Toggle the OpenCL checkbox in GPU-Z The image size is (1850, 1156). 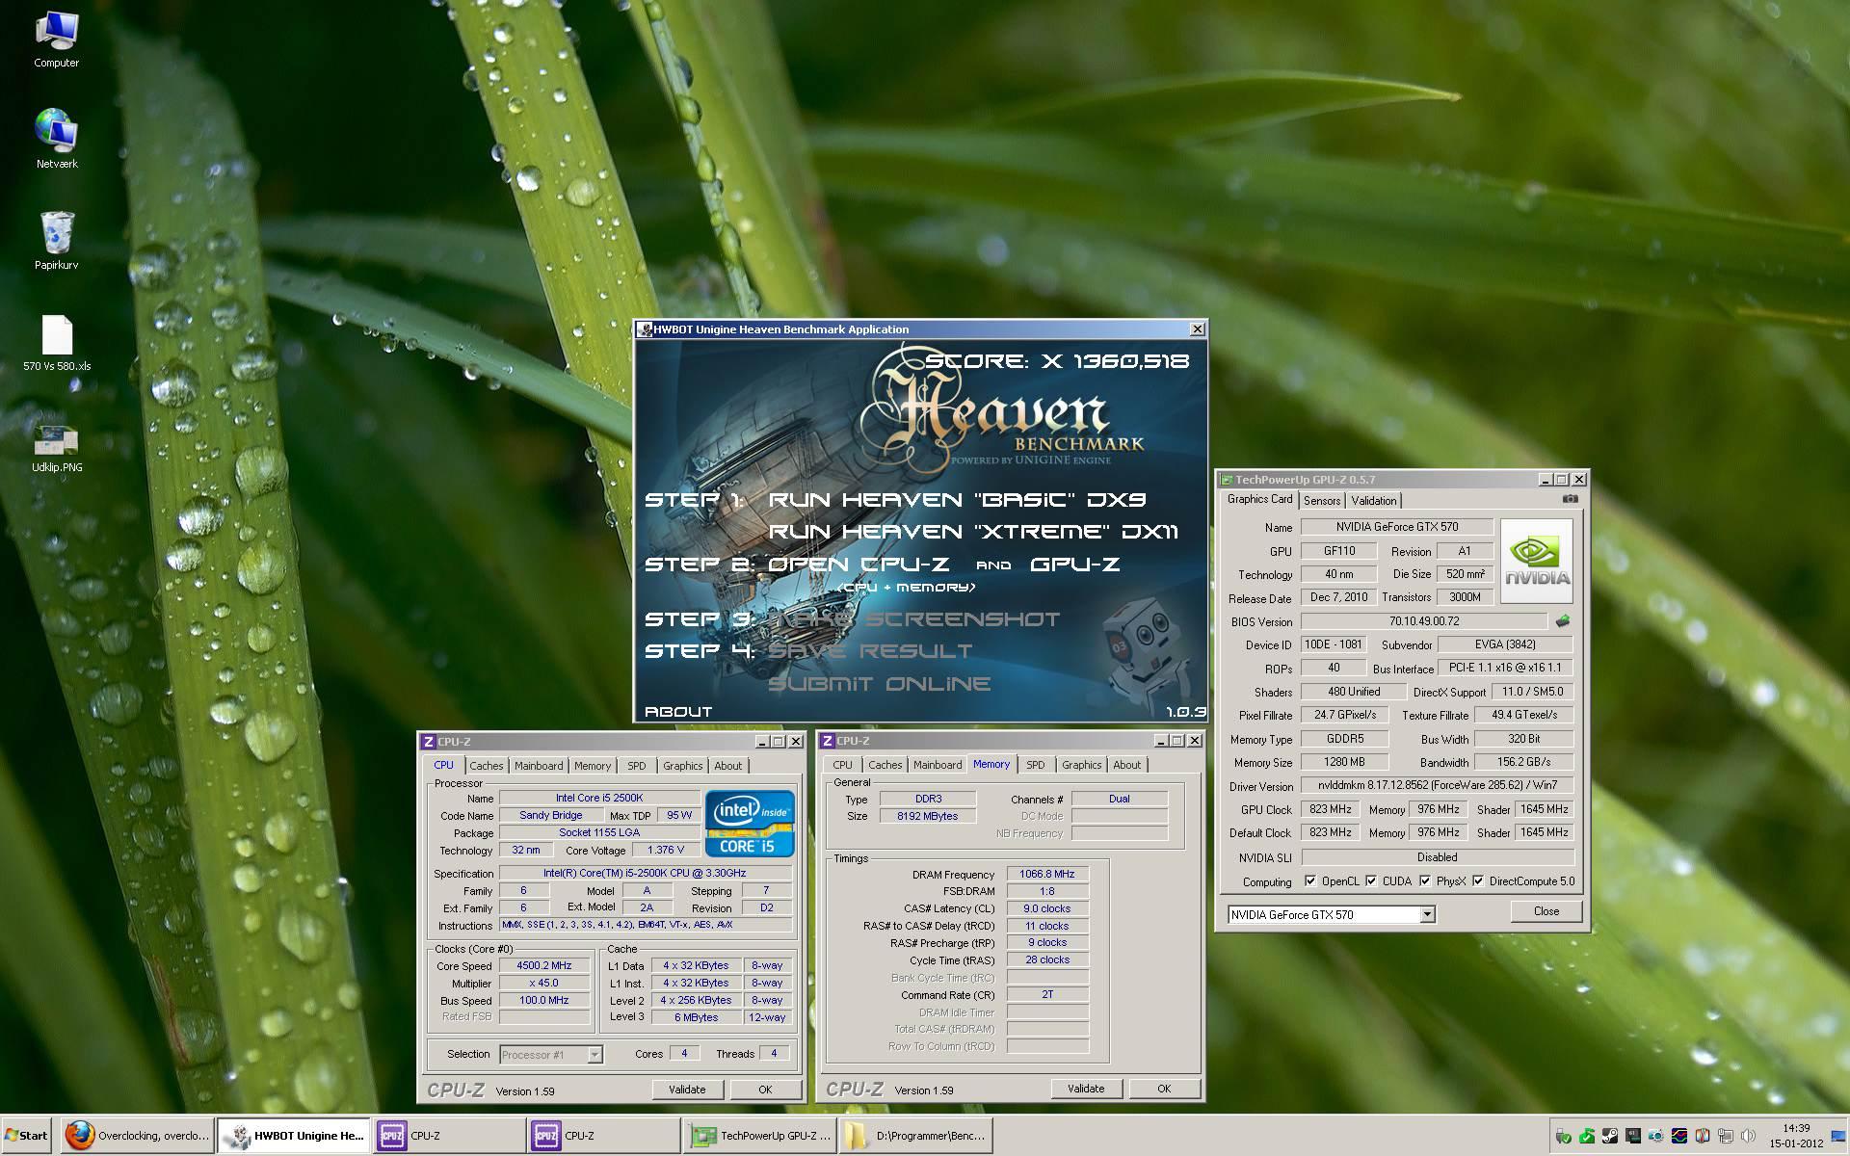(x=1310, y=880)
